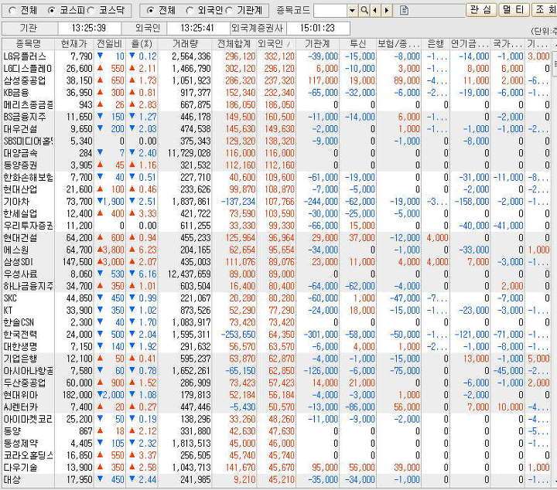Click the 관심 button
This screenshot has height=490, width=557.
tap(481, 10)
